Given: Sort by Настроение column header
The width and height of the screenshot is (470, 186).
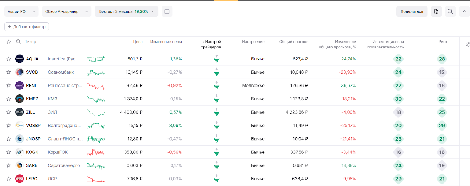Looking at the screenshot, I should [x=253, y=42].
